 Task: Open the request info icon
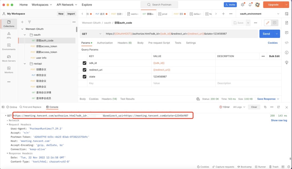tap(287, 53)
